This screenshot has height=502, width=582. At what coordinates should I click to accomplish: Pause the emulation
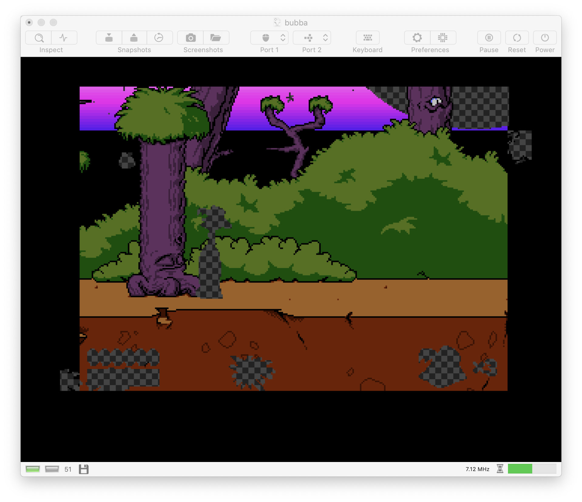pos(489,38)
